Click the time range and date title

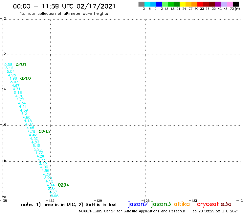64,6
